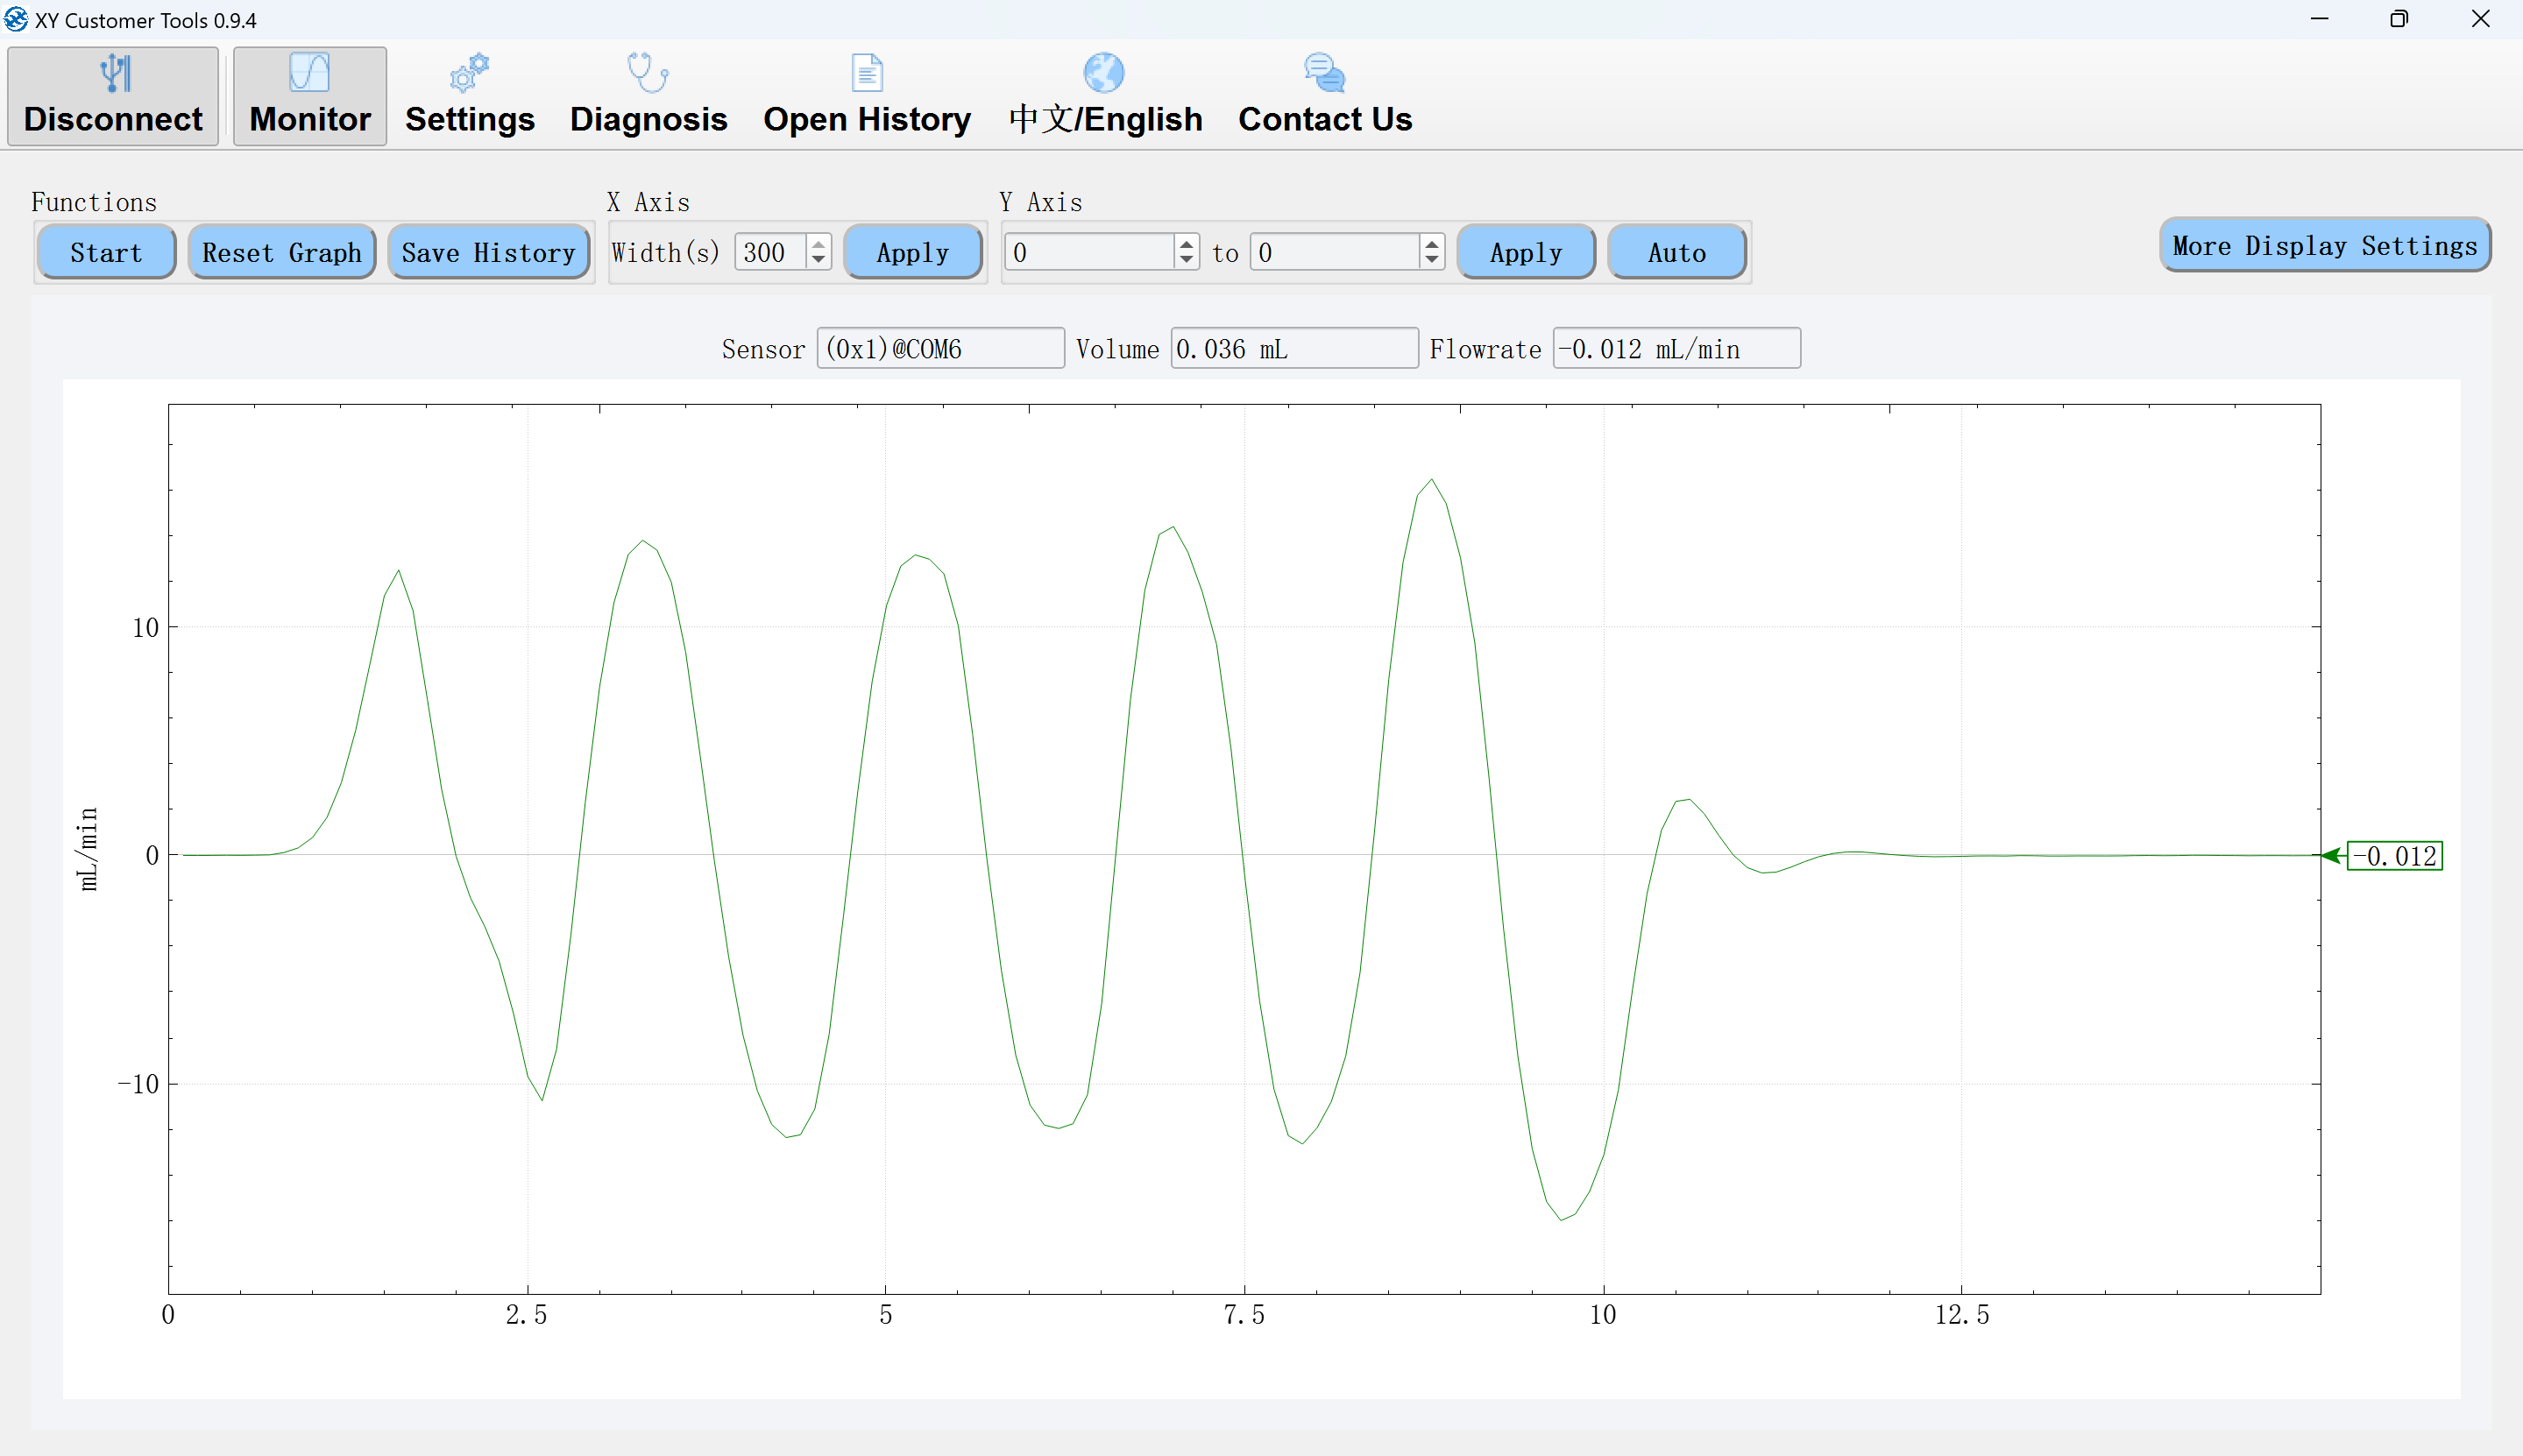This screenshot has width=2523, height=1456.
Task: Click Reset Graph button
Action: 281,252
